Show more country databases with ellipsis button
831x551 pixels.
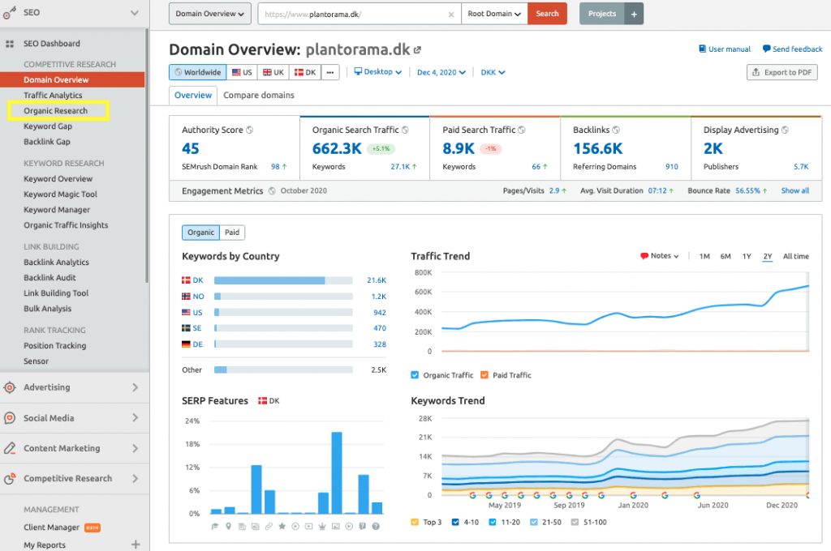(330, 72)
